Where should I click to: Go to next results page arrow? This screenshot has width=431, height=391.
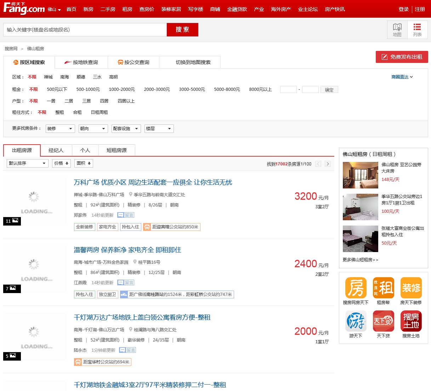[328, 164]
